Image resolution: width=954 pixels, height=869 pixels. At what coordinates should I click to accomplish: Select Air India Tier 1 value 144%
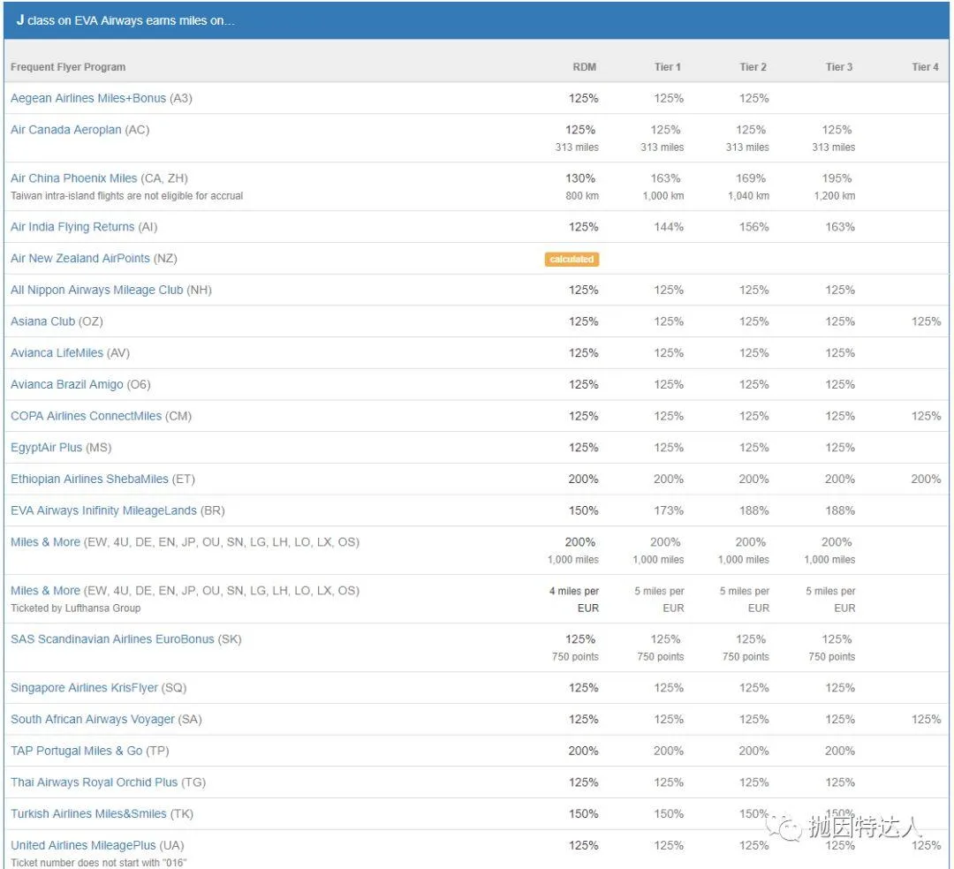pos(669,228)
